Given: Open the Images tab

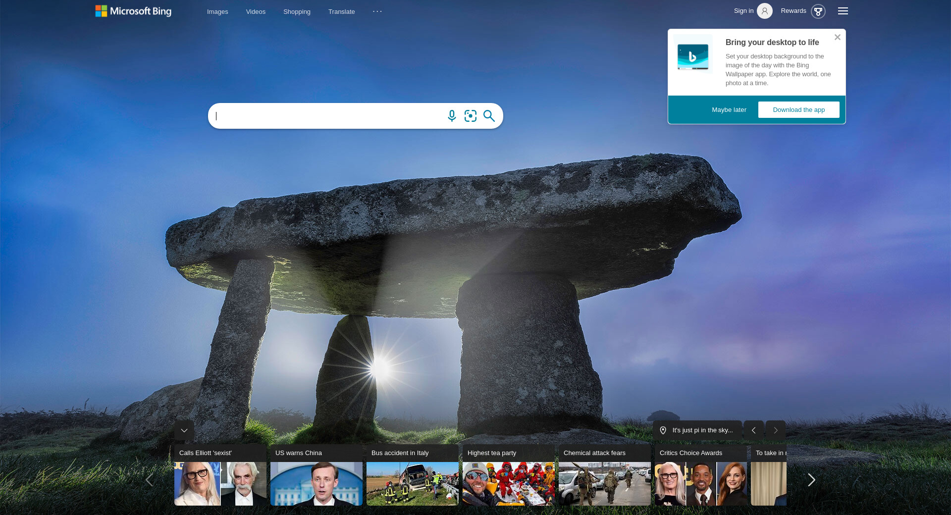Looking at the screenshot, I should (x=217, y=11).
